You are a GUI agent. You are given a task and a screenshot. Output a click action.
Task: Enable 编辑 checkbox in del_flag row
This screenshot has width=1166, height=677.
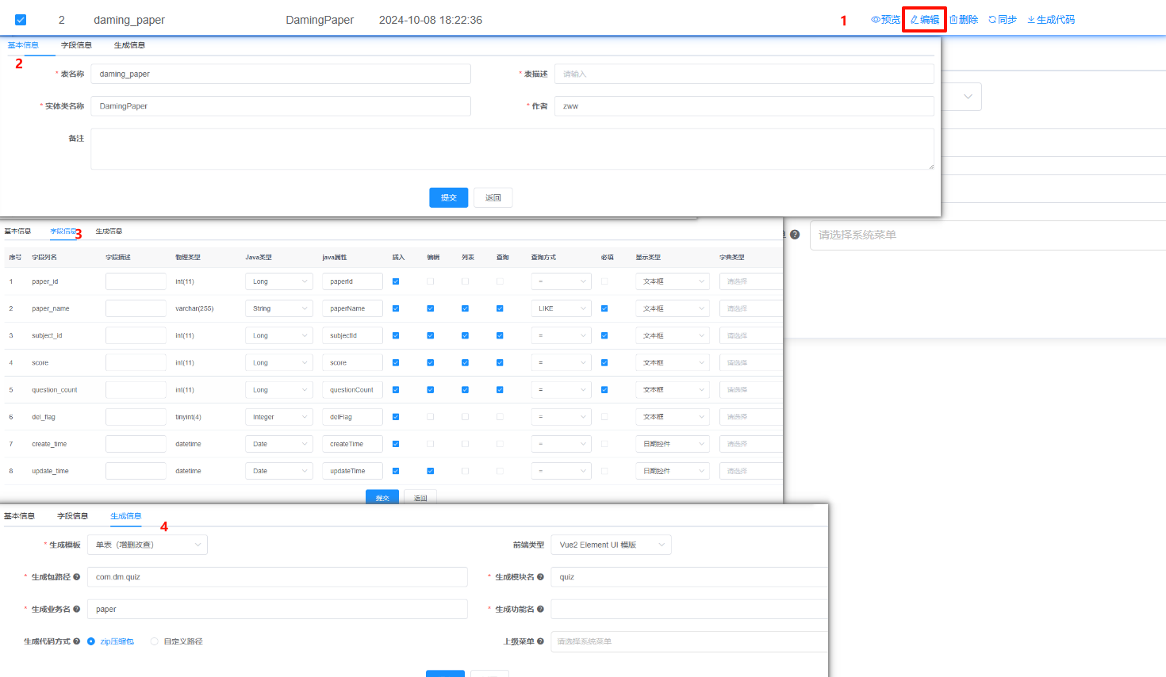click(431, 416)
